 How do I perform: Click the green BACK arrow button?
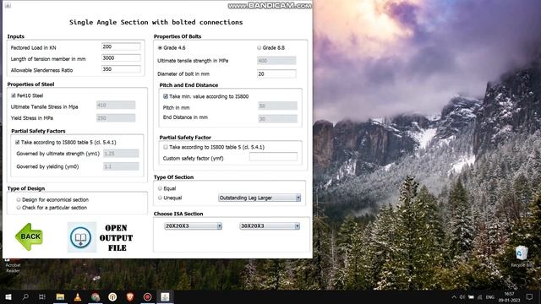[x=29, y=236]
